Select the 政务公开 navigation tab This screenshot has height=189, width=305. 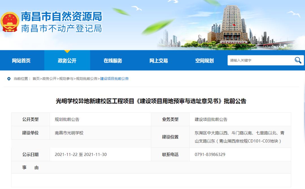(x=67, y=61)
